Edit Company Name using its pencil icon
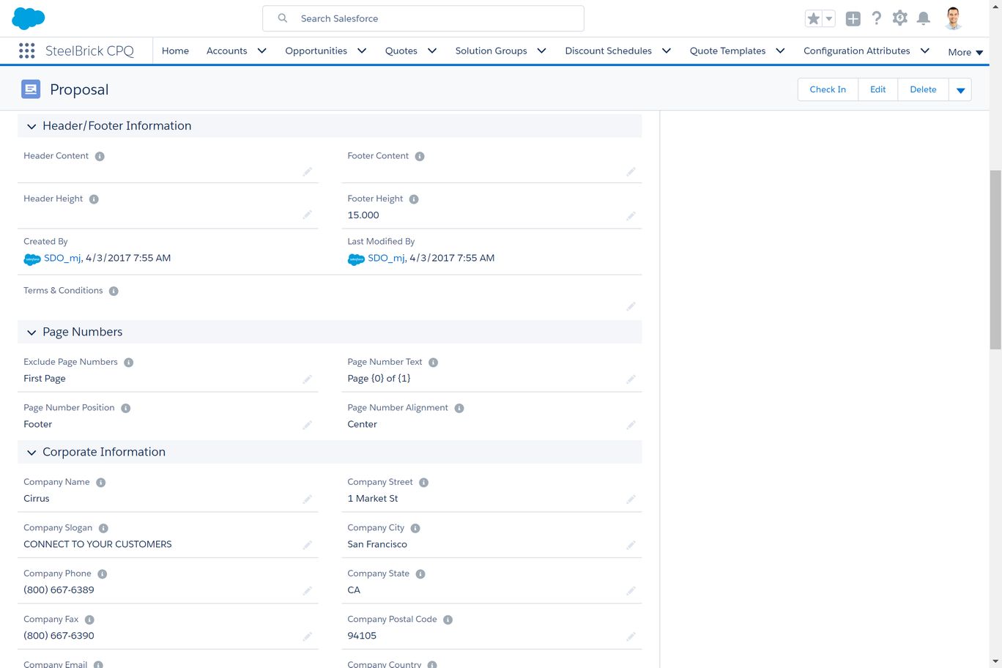Viewport: 1002px width, 668px height. pos(307,500)
